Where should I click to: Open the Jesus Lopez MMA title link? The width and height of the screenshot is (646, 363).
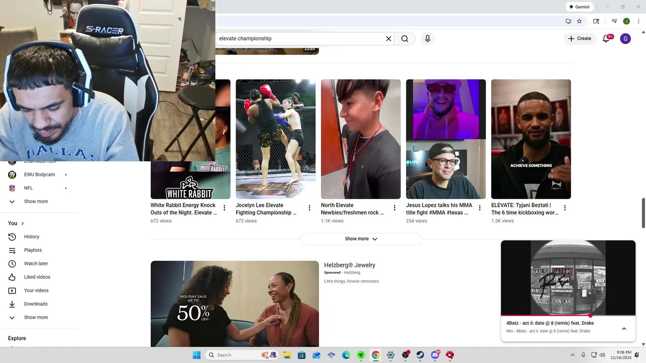click(x=439, y=209)
